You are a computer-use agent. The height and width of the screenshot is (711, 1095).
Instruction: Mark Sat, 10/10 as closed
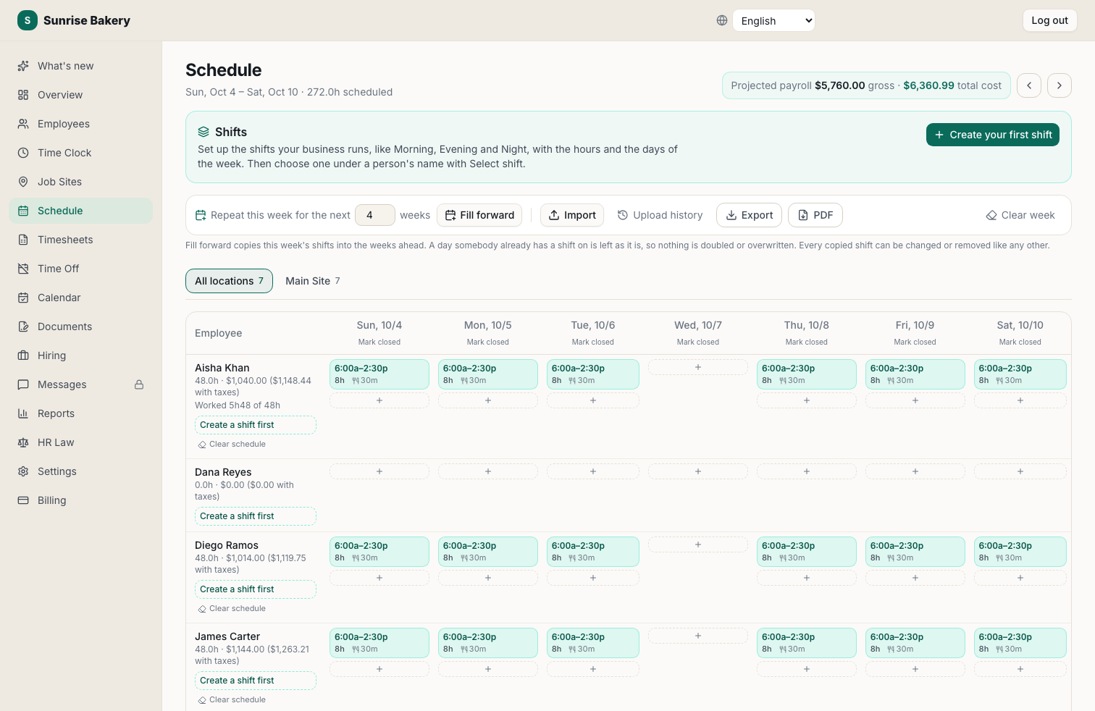(1020, 342)
